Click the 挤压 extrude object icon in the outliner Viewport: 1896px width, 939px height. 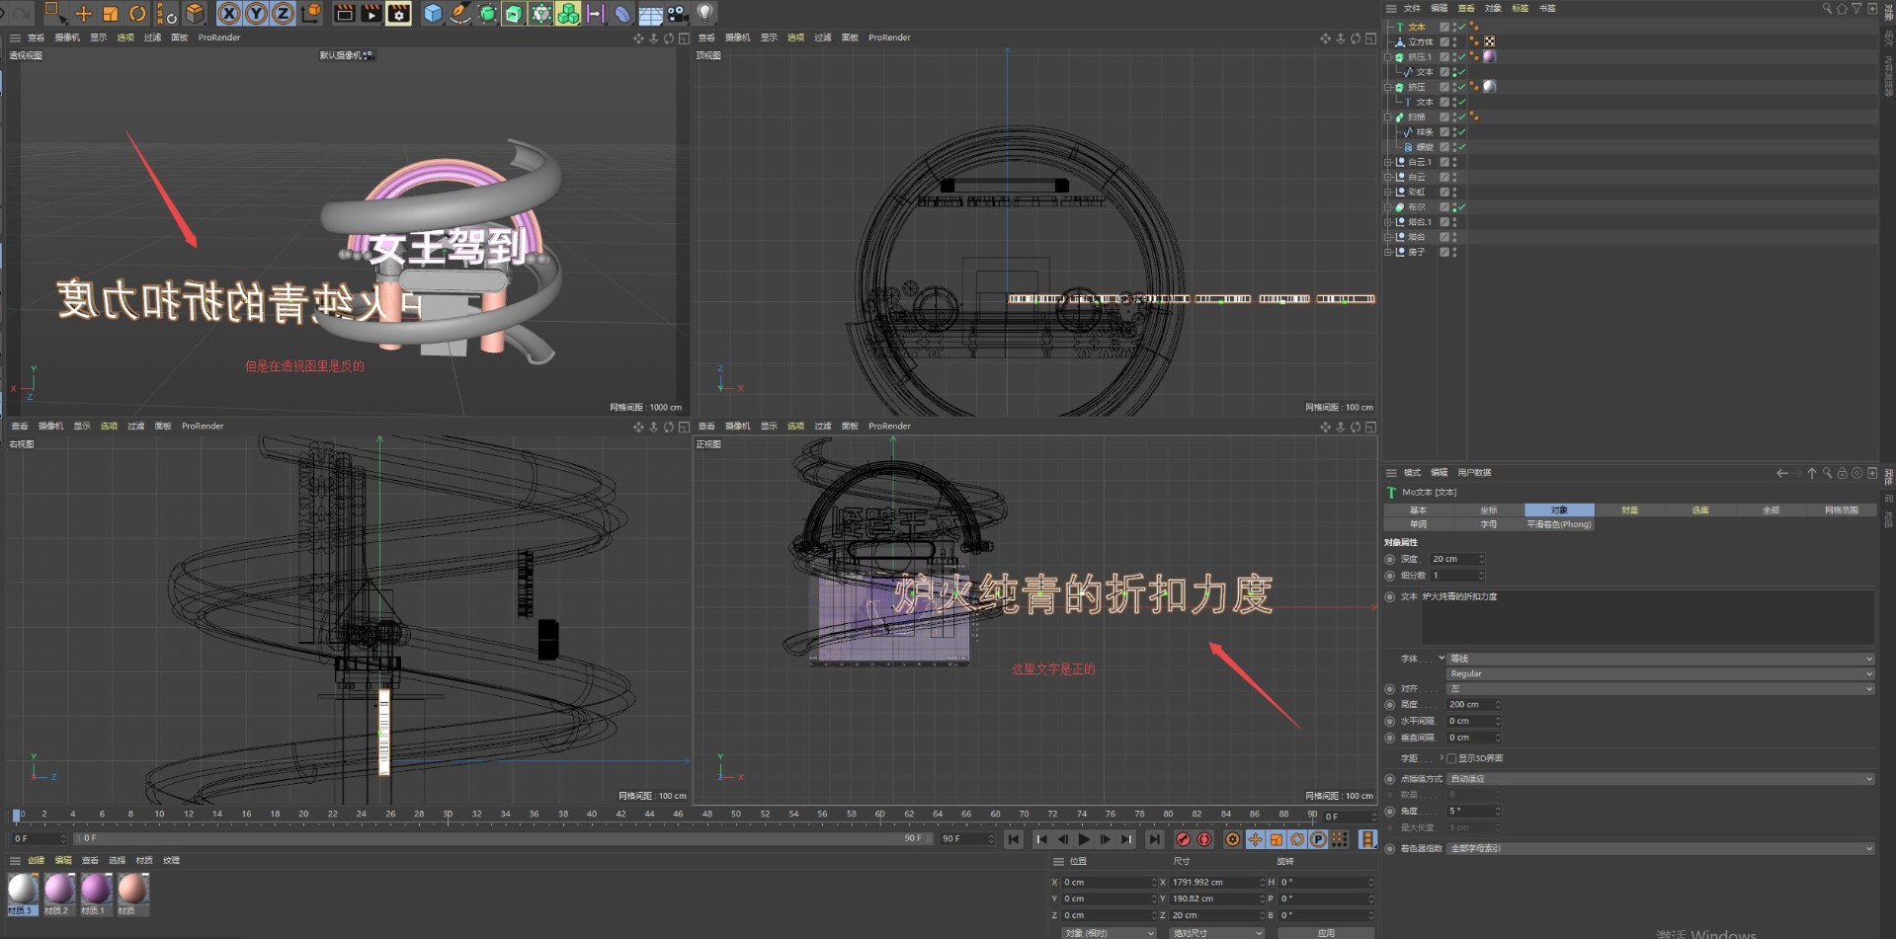(1397, 87)
